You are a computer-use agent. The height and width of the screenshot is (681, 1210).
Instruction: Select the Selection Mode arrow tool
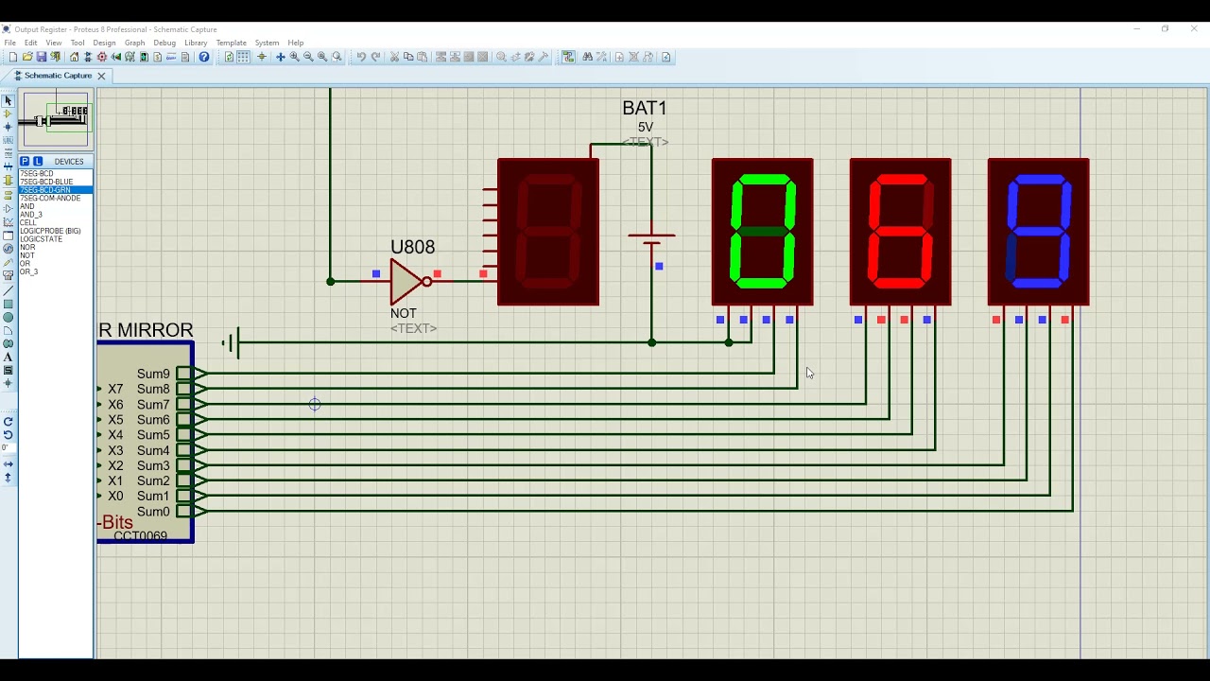click(x=8, y=100)
